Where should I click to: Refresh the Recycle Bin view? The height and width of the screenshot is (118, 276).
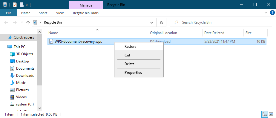[x=161, y=22]
